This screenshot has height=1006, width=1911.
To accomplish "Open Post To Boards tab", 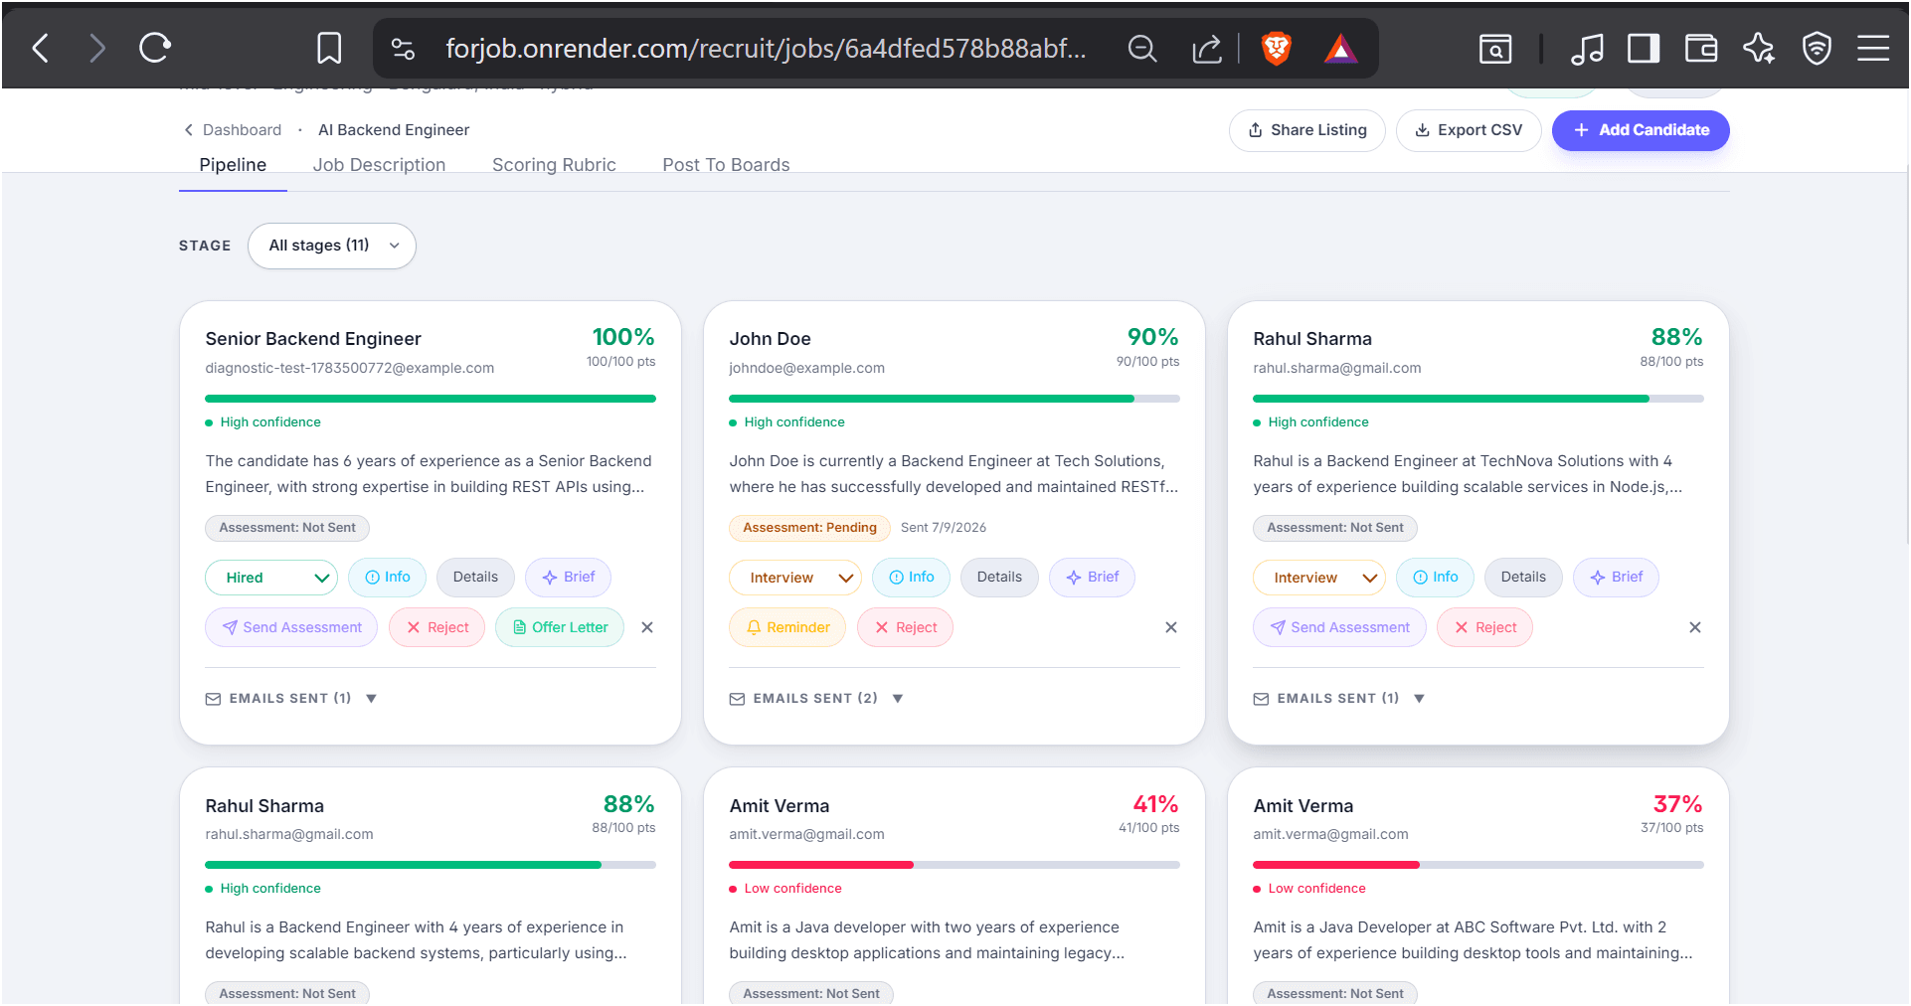I will [726, 165].
